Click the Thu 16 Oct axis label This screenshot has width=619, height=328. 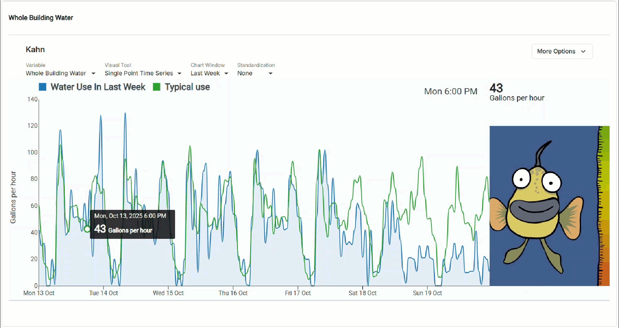[x=233, y=293]
